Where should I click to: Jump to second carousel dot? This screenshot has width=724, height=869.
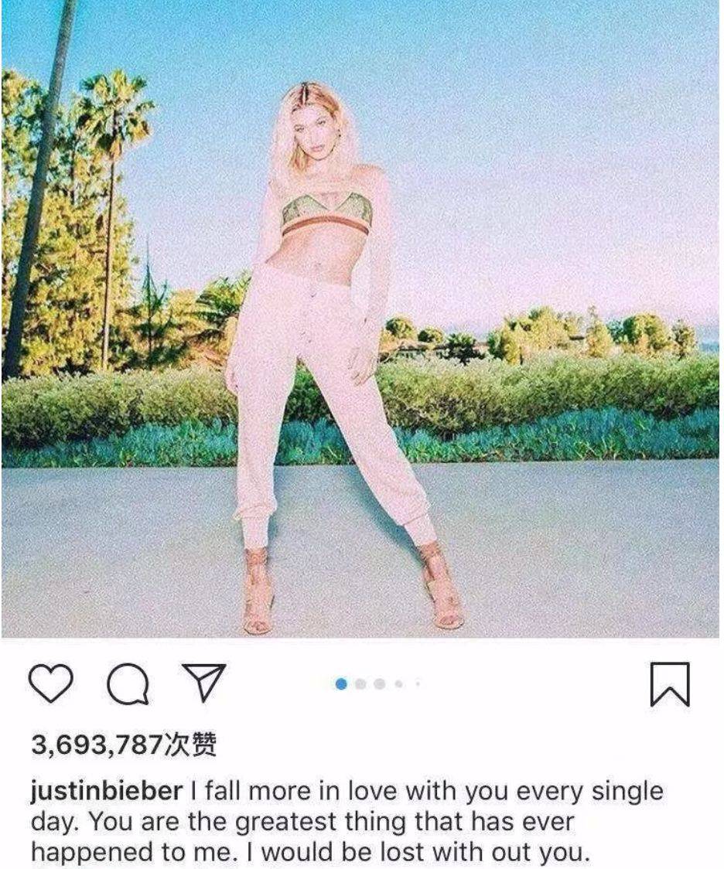point(360,684)
